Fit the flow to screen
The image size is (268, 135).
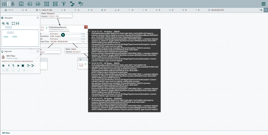click(x=13, y=23)
